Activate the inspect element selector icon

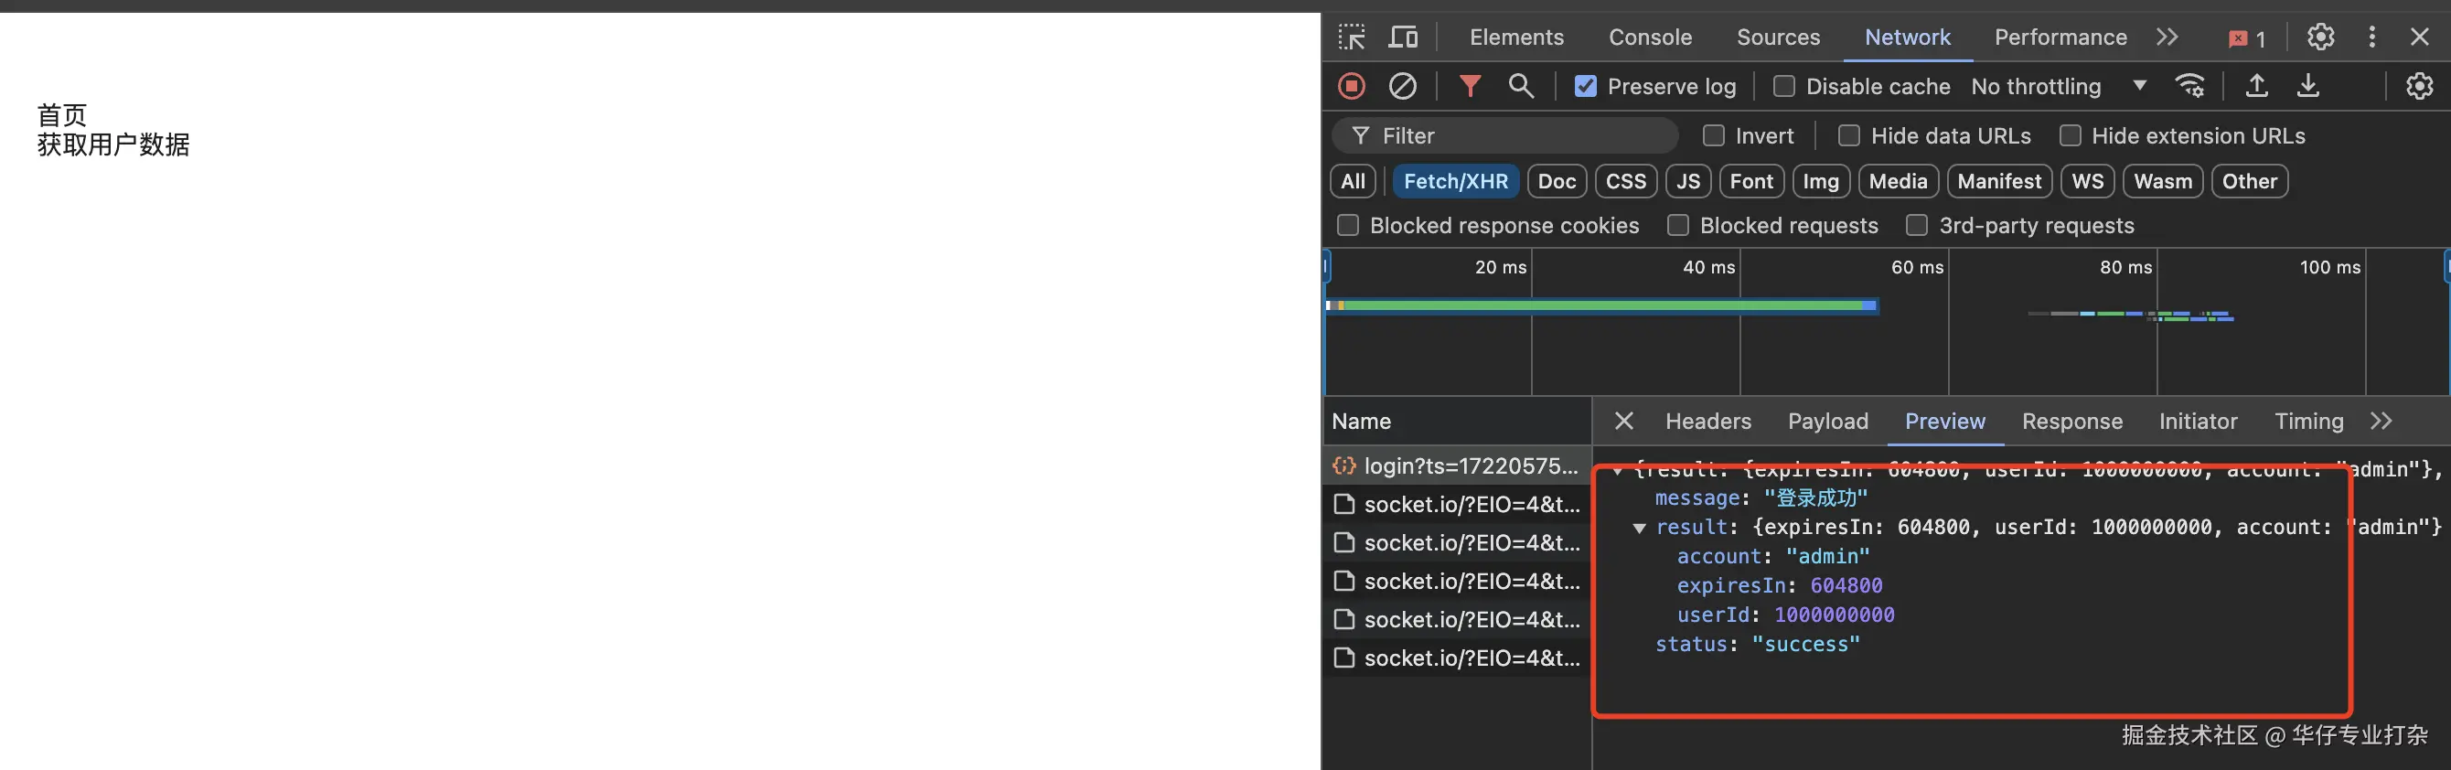[x=1351, y=37]
